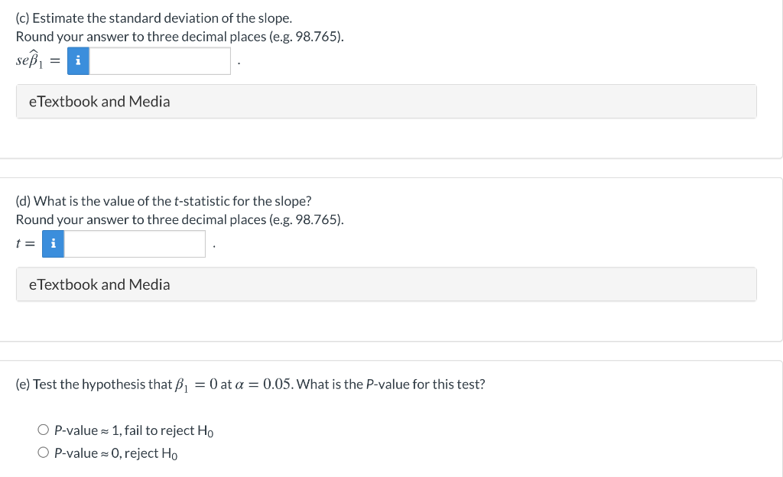Click the blue info icon next to the t-statistic field
The width and height of the screenshot is (783, 477).
(53, 244)
